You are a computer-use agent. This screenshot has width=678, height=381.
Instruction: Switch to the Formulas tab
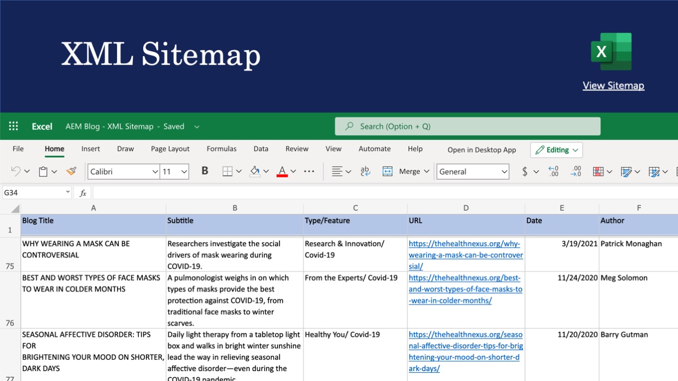(x=221, y=149)
